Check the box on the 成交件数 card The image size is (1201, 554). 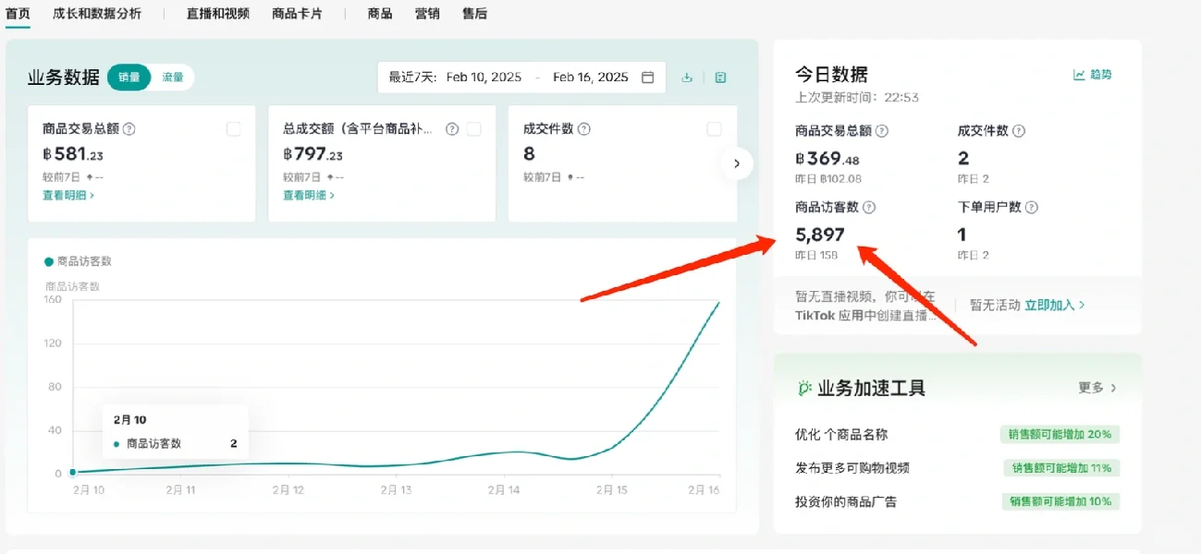click(x=714, y=129)
